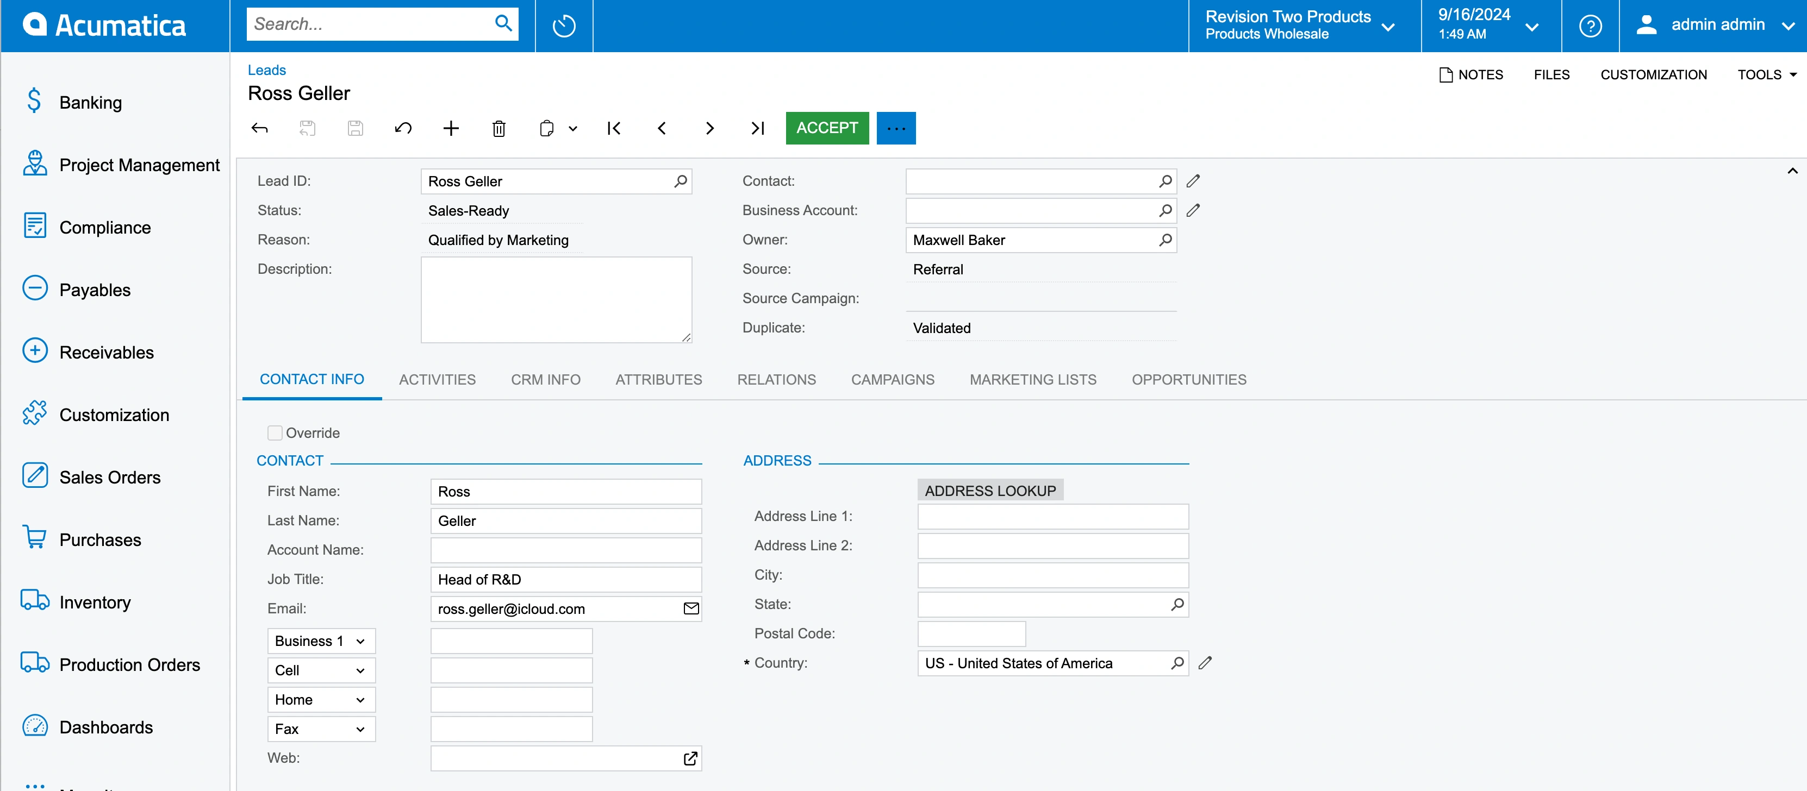Screen dimensions: 1807x791
Task: Check the Duplicate validated status
Action: [942, 328]
